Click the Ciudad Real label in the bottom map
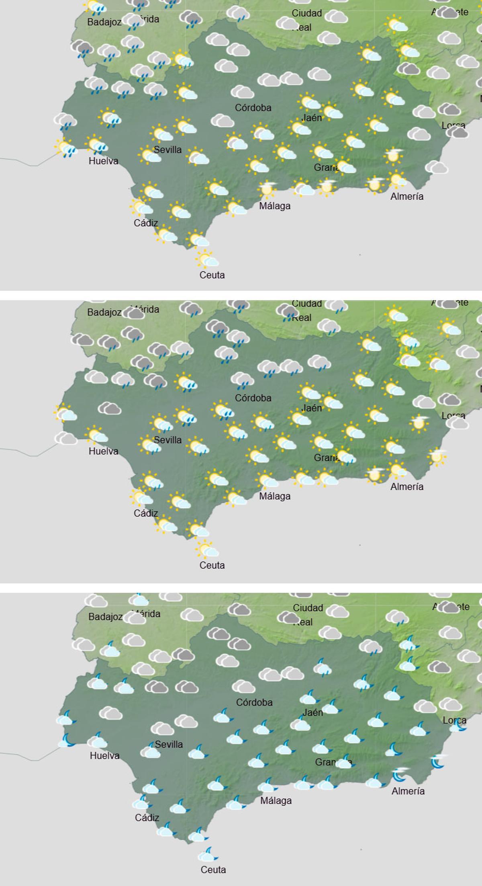 [307, 615]
